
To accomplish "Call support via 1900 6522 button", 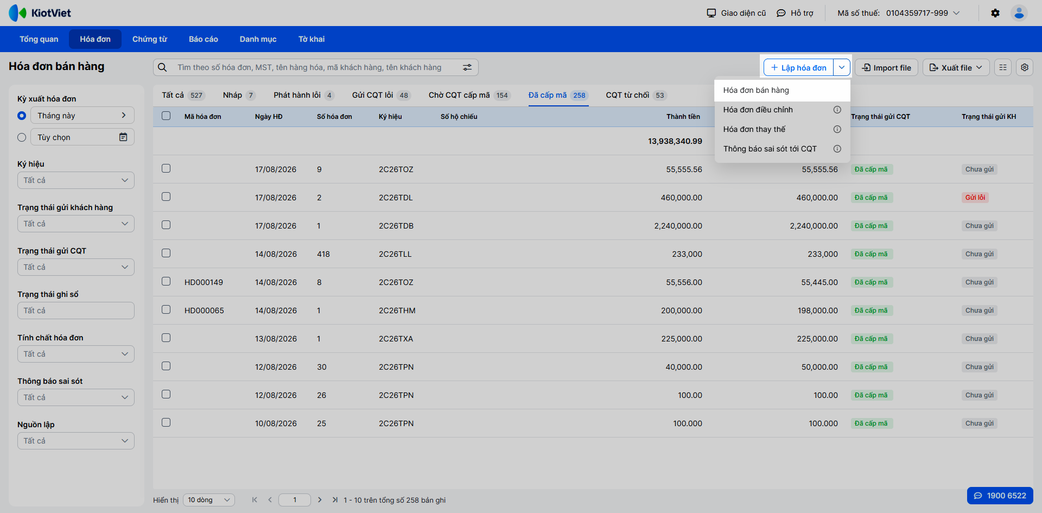I will [x=1000, y=496].
